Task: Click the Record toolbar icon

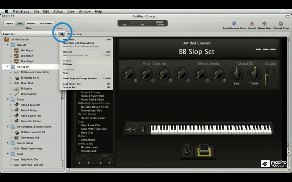Action: [x=252, y=23]
